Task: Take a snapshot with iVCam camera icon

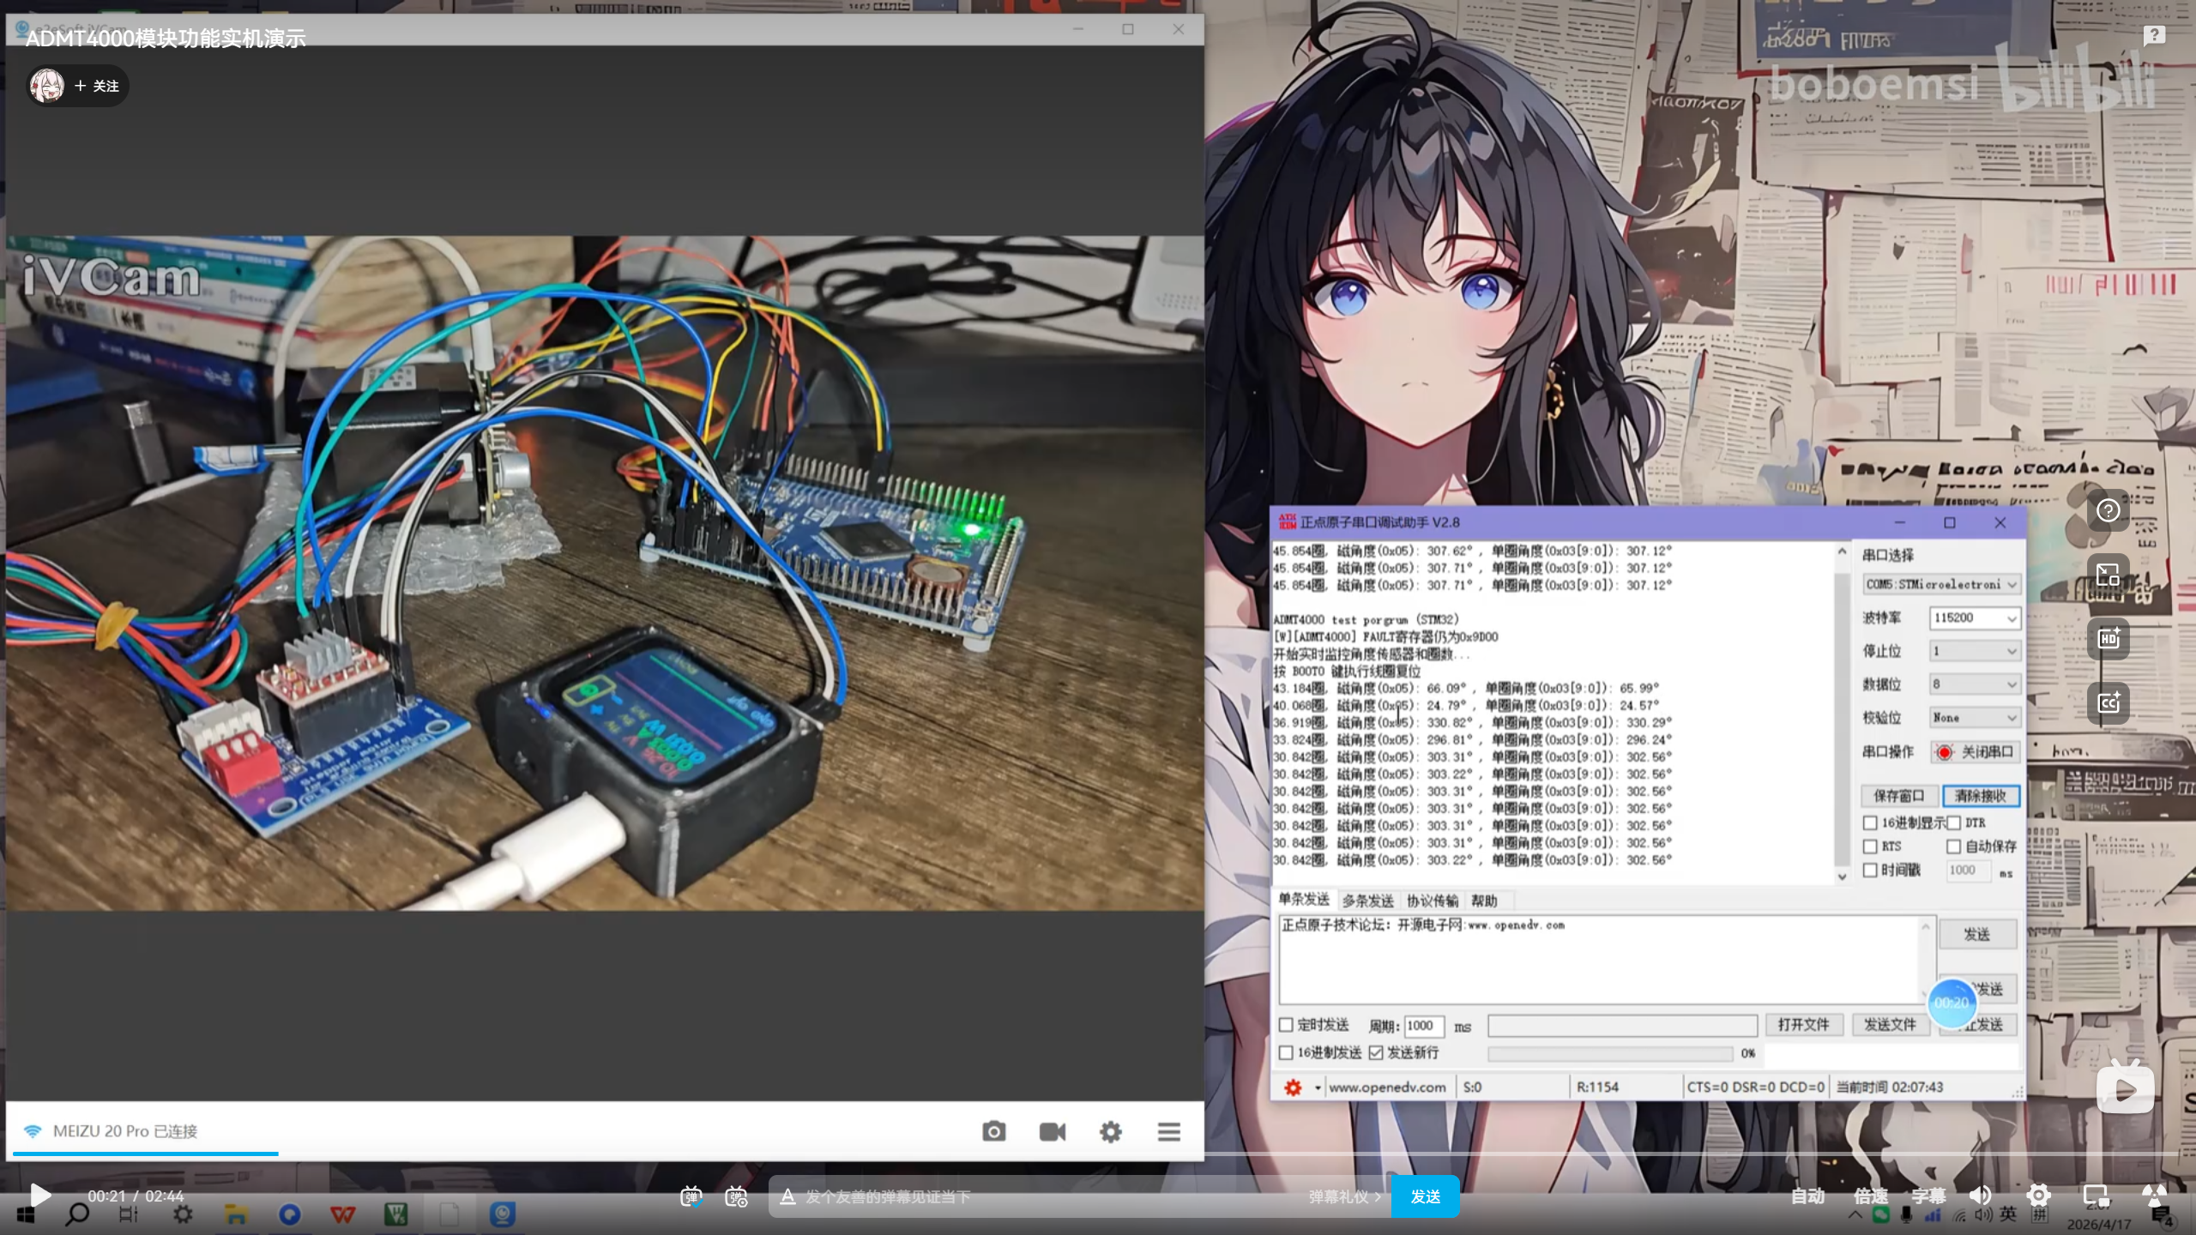Action: 993,1131
